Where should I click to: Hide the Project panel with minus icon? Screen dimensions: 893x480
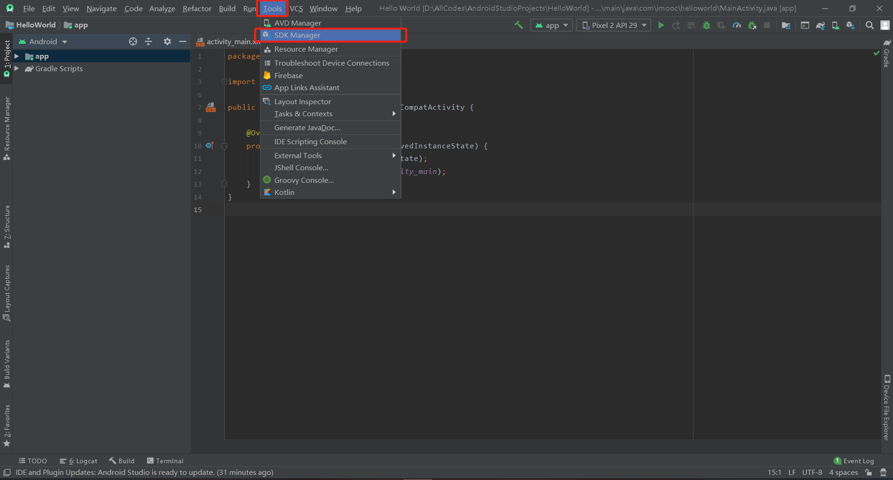point(183,41)
